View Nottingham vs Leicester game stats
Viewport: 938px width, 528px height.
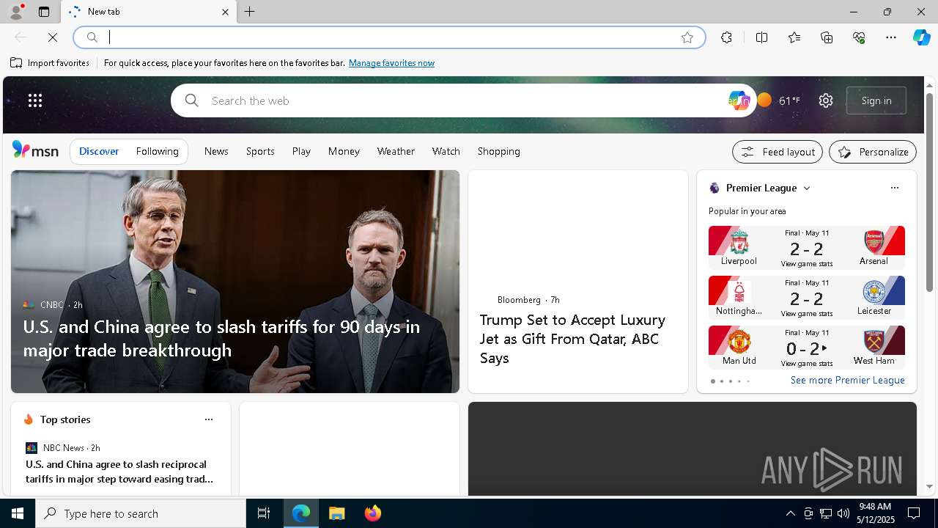click(807, 313)
